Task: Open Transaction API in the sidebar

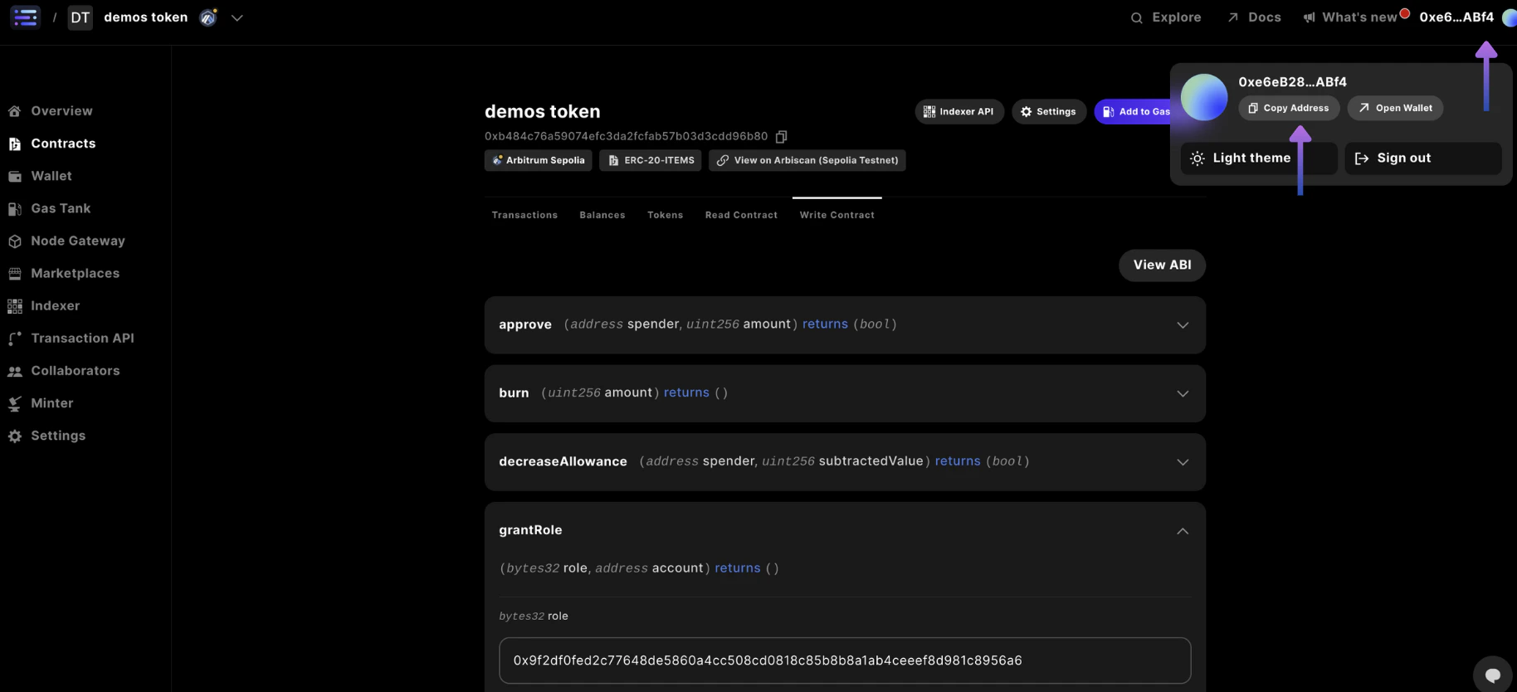Action: click(82, 339)
